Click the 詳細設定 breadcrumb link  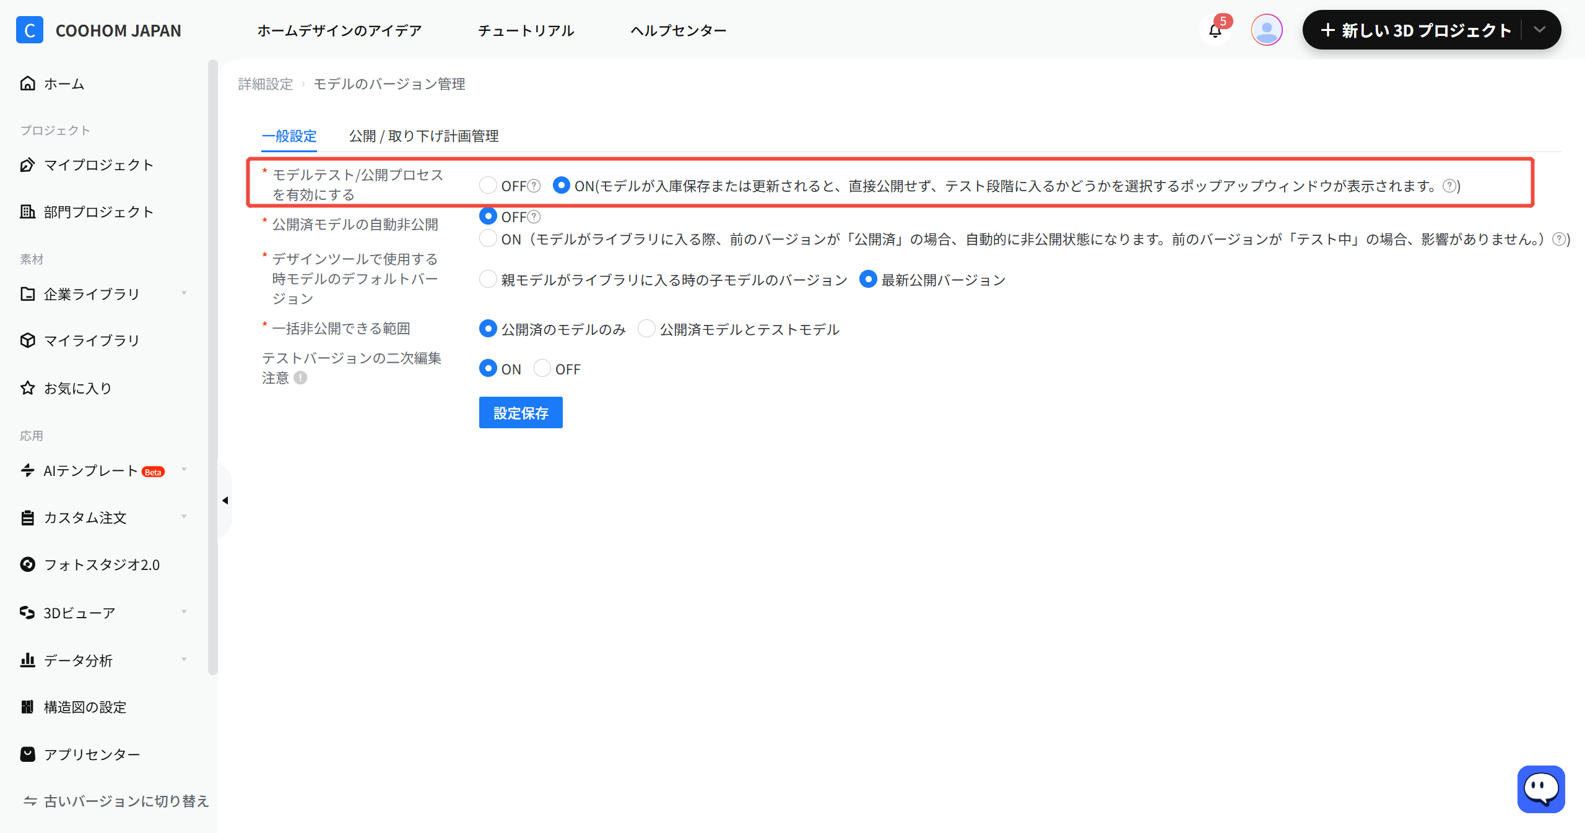(x=266, y=84)
